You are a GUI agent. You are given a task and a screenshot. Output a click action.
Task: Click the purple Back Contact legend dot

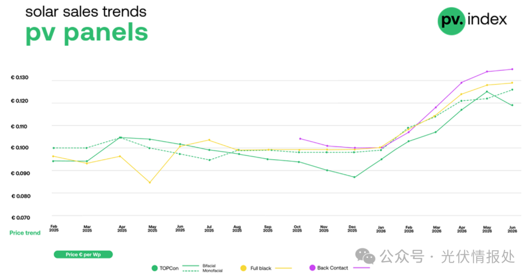click(x=312, y=268)
